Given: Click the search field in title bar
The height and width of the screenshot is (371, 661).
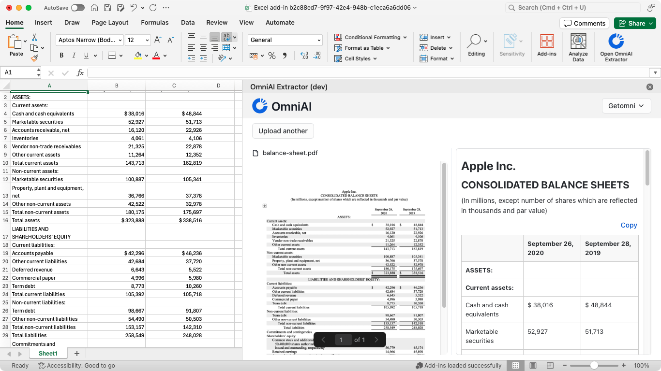Looking at the screenshot, I should click(572, 7).
